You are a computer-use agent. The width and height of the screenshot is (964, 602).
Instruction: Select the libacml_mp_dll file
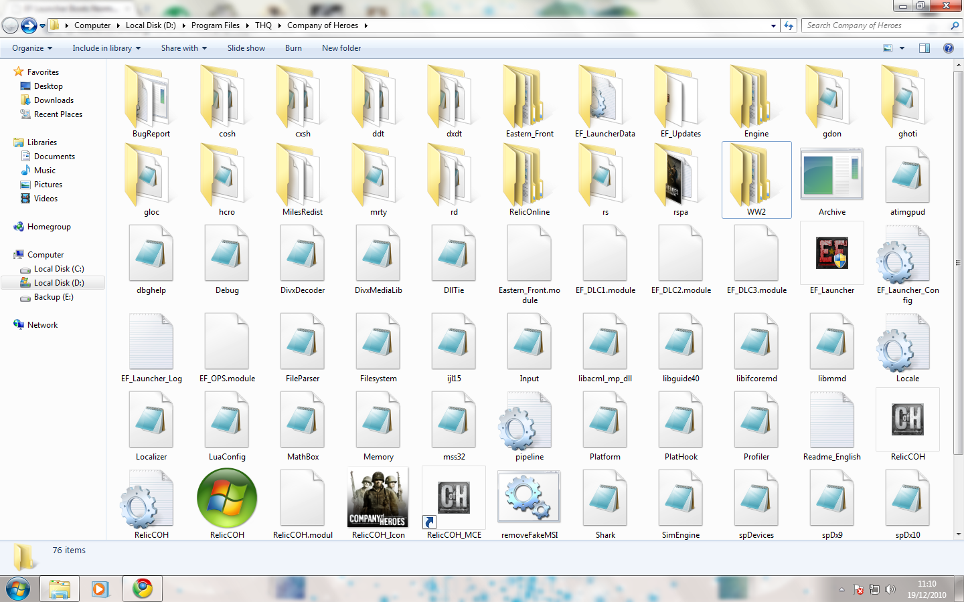pos(605,346)
